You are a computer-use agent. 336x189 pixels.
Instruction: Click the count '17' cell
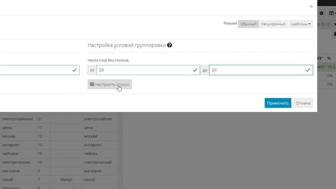[x=44, y=128]
